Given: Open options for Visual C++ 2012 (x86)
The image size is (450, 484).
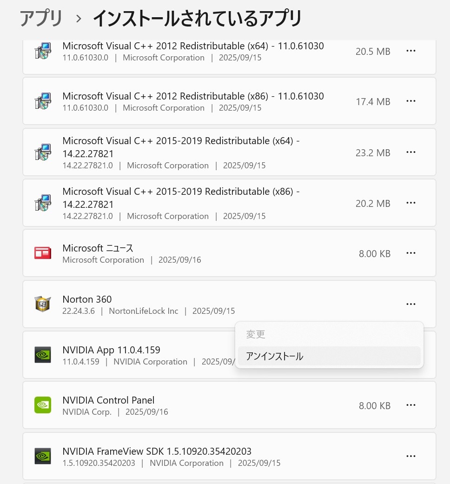Looking at the screenshot, I should (410, 101).
